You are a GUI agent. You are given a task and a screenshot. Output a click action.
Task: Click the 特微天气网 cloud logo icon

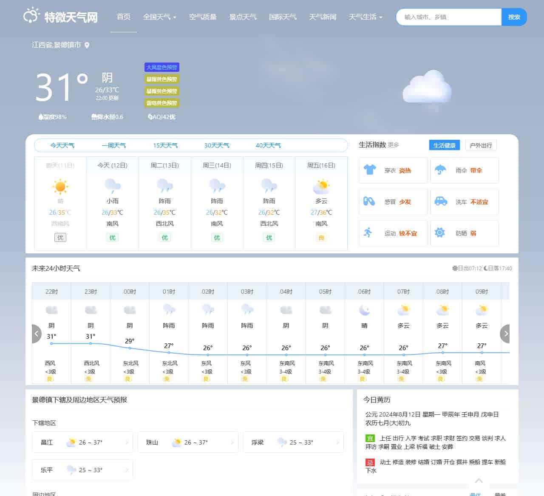coord(31,16)
